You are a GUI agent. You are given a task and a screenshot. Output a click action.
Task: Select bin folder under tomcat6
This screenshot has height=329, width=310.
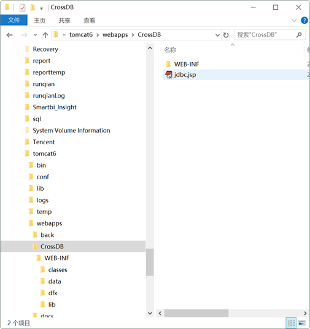pos(41,165)
